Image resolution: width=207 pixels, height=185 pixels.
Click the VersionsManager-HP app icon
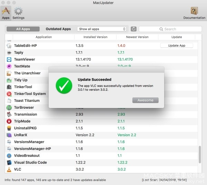click(x=9, y=149)
